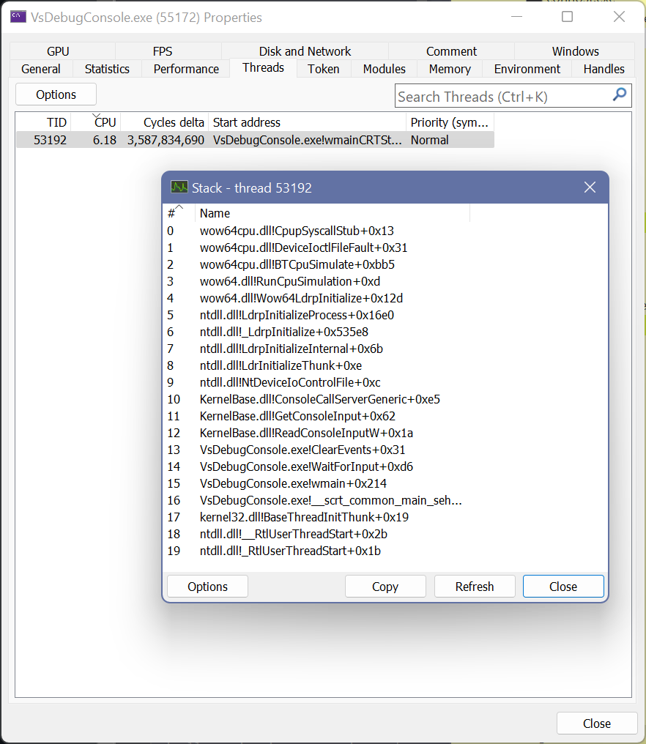
Task: Click the search magnifier icon
Action: tap(619, 95)
